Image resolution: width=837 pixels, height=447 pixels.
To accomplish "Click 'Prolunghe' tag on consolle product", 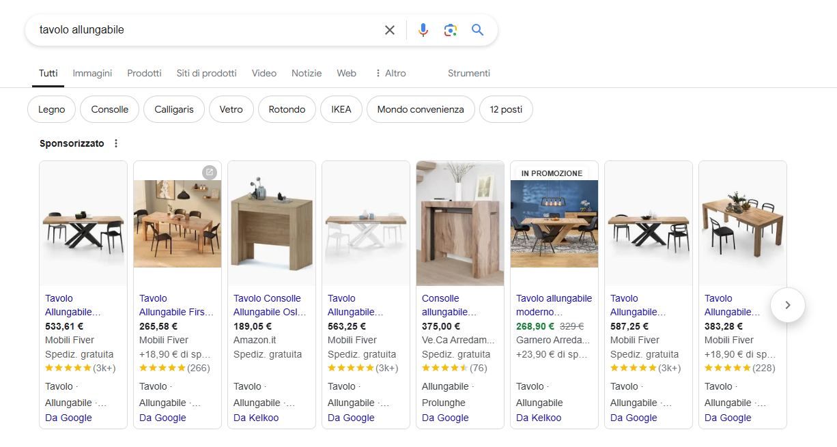I will (x=444, y=403).
